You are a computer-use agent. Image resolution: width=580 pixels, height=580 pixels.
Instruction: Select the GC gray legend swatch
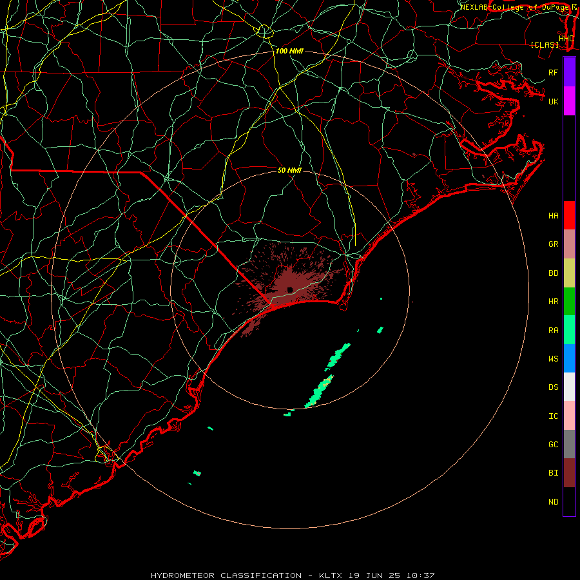pos(569,444)
